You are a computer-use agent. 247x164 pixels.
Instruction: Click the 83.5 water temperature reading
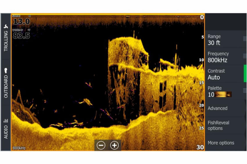(x=21, y=35)
